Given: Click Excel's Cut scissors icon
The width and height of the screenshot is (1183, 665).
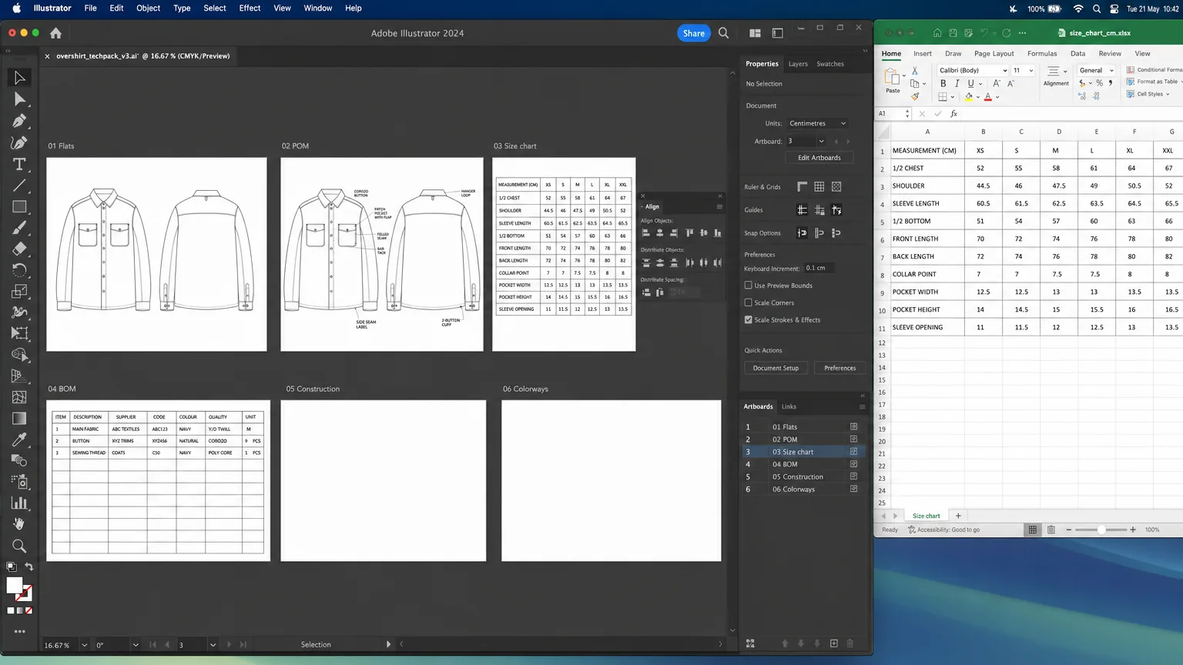Looking at the screenshot, I should point(915,70).
